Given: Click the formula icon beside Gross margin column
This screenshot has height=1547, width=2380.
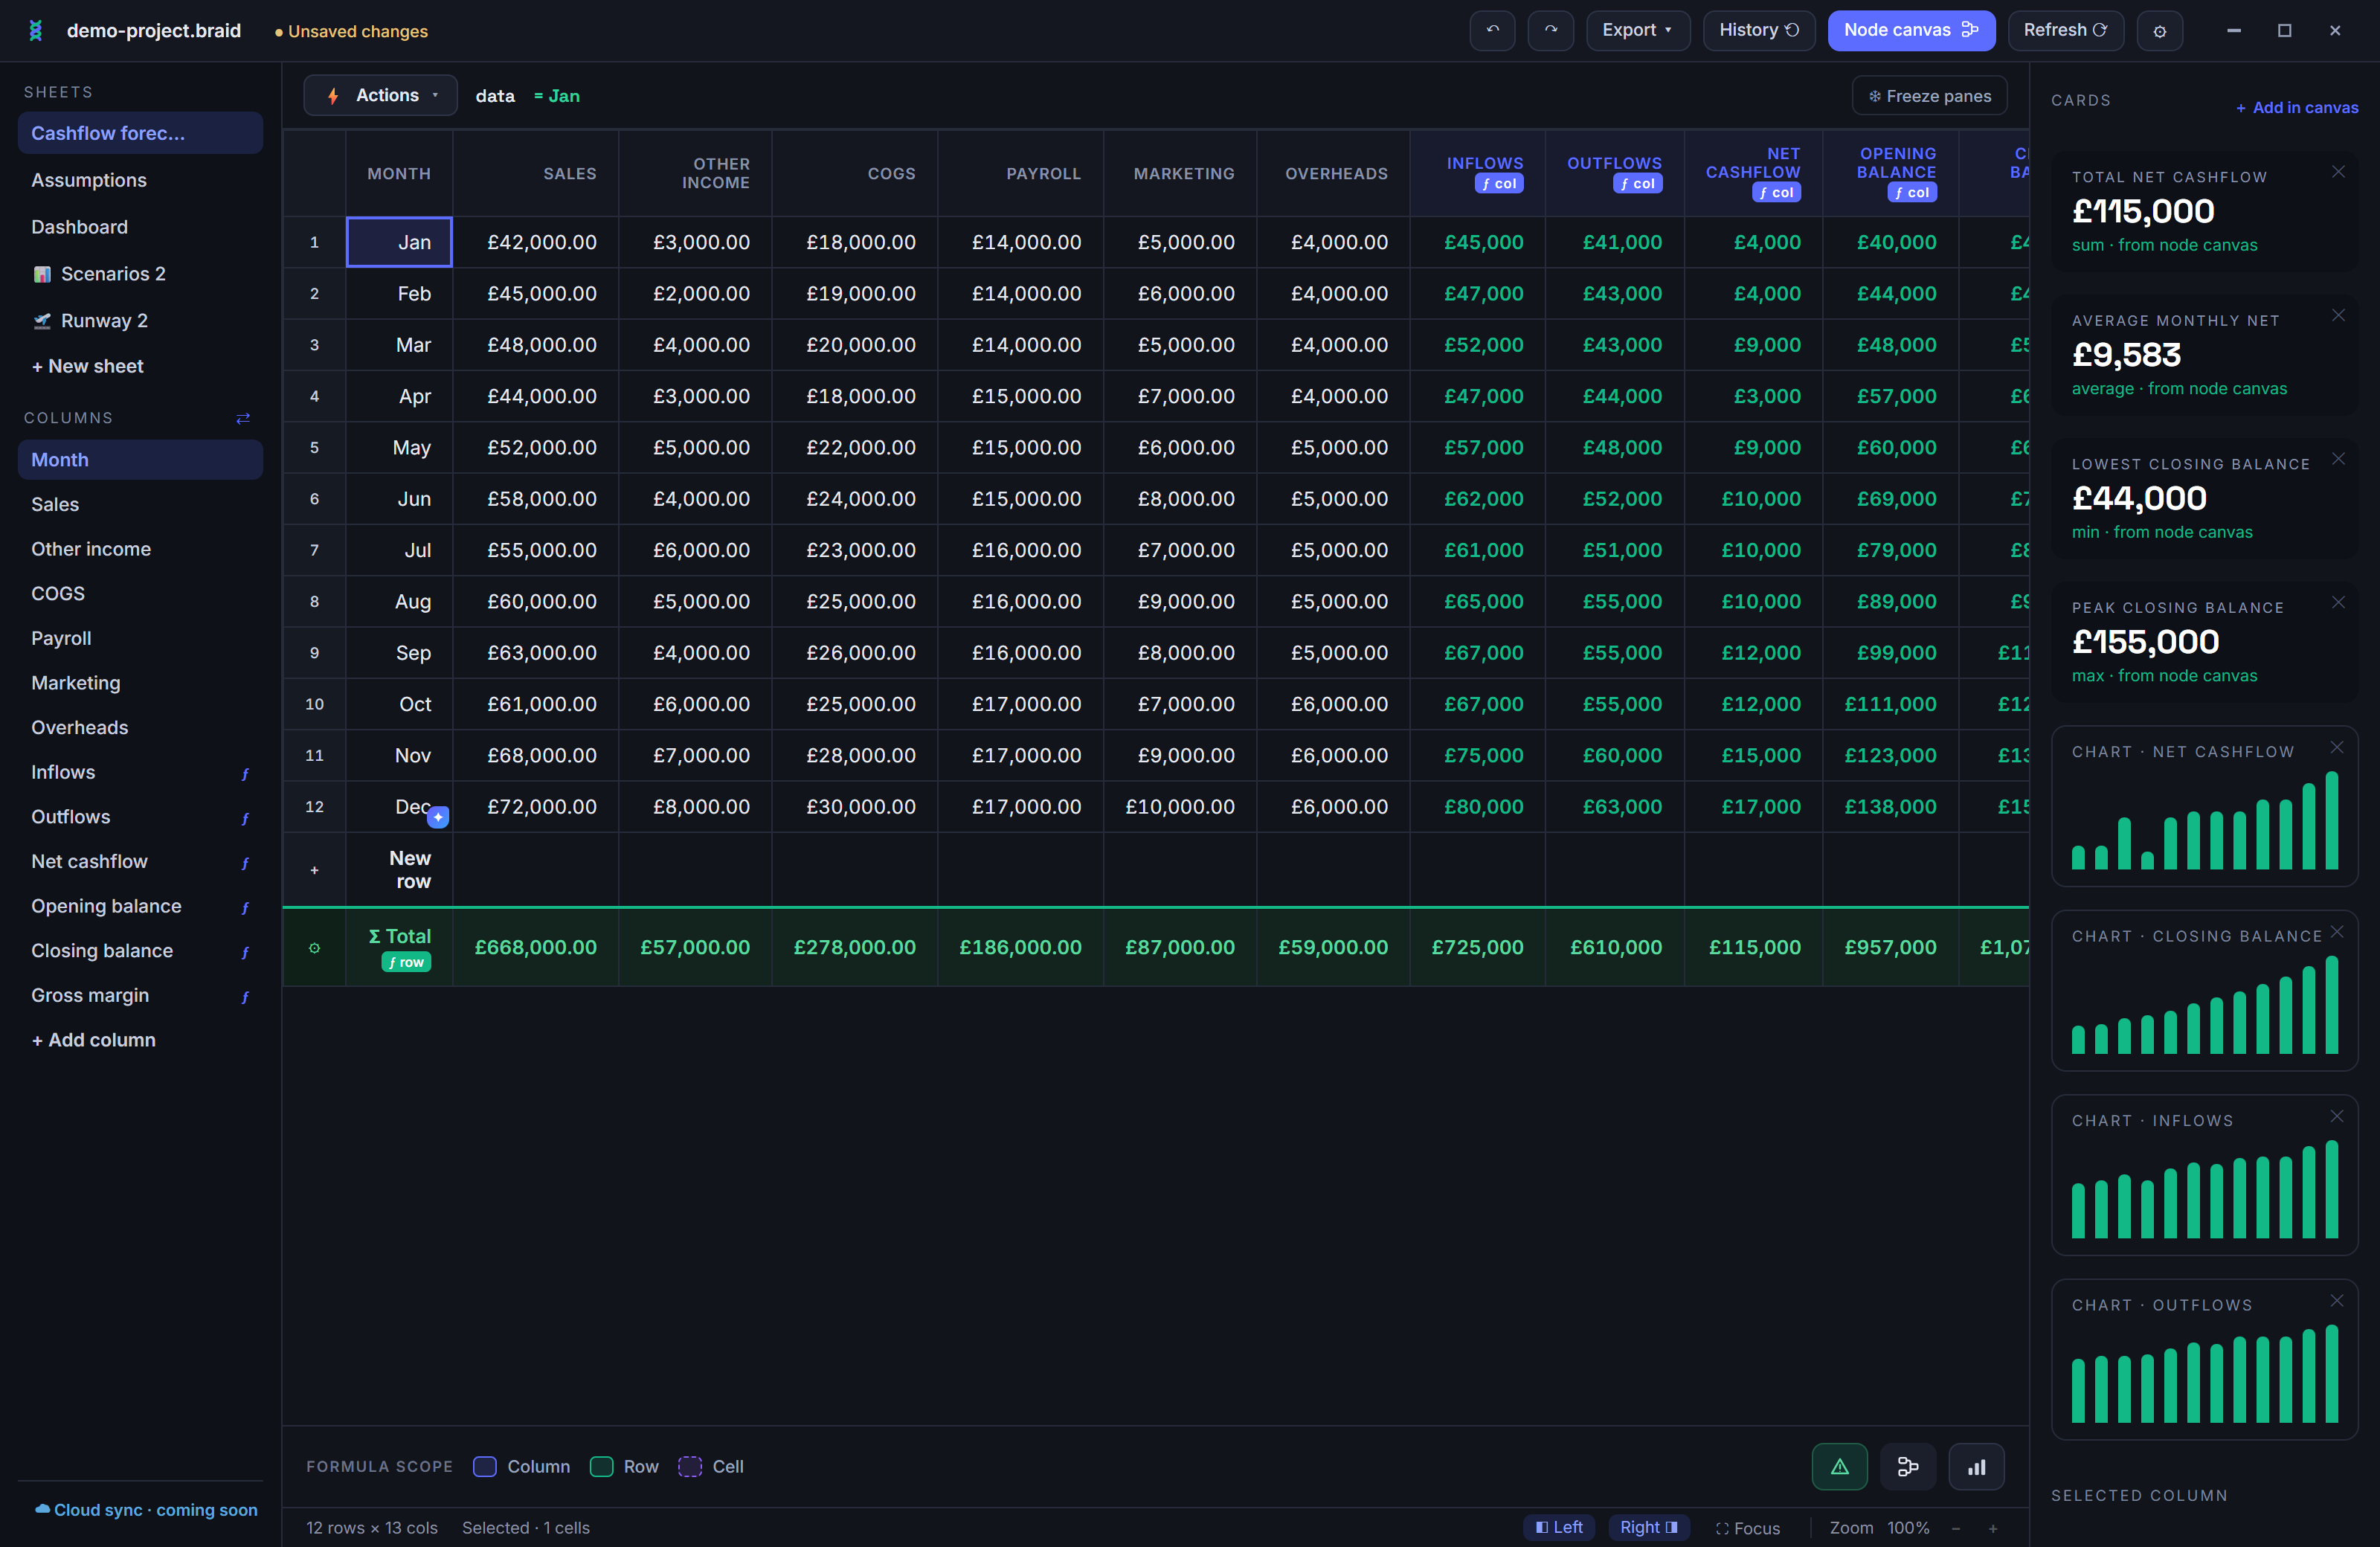Looking at the screenshot, I should (245, 996).
